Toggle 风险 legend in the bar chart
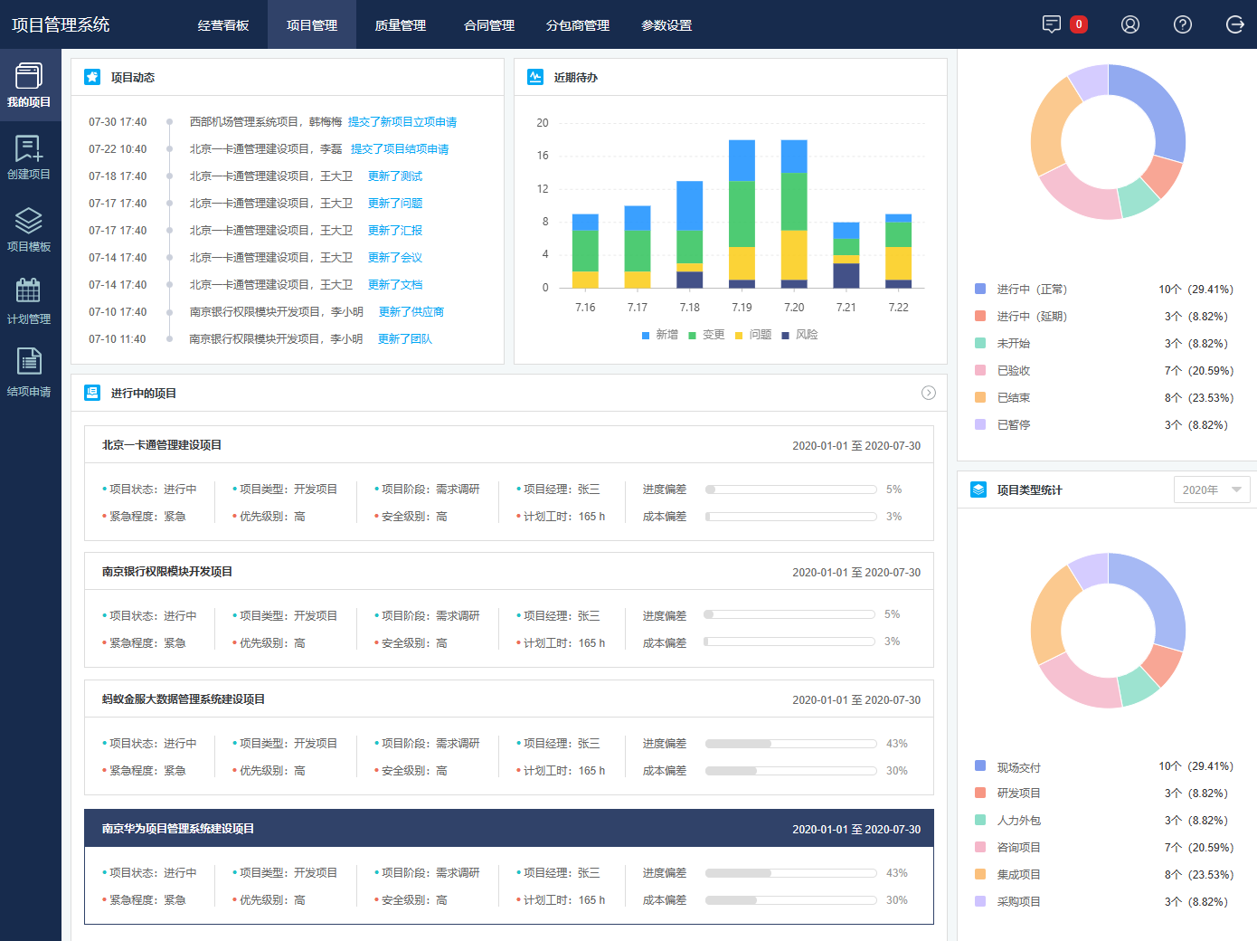Screen dimensions: 1257x941 point(800,335)
